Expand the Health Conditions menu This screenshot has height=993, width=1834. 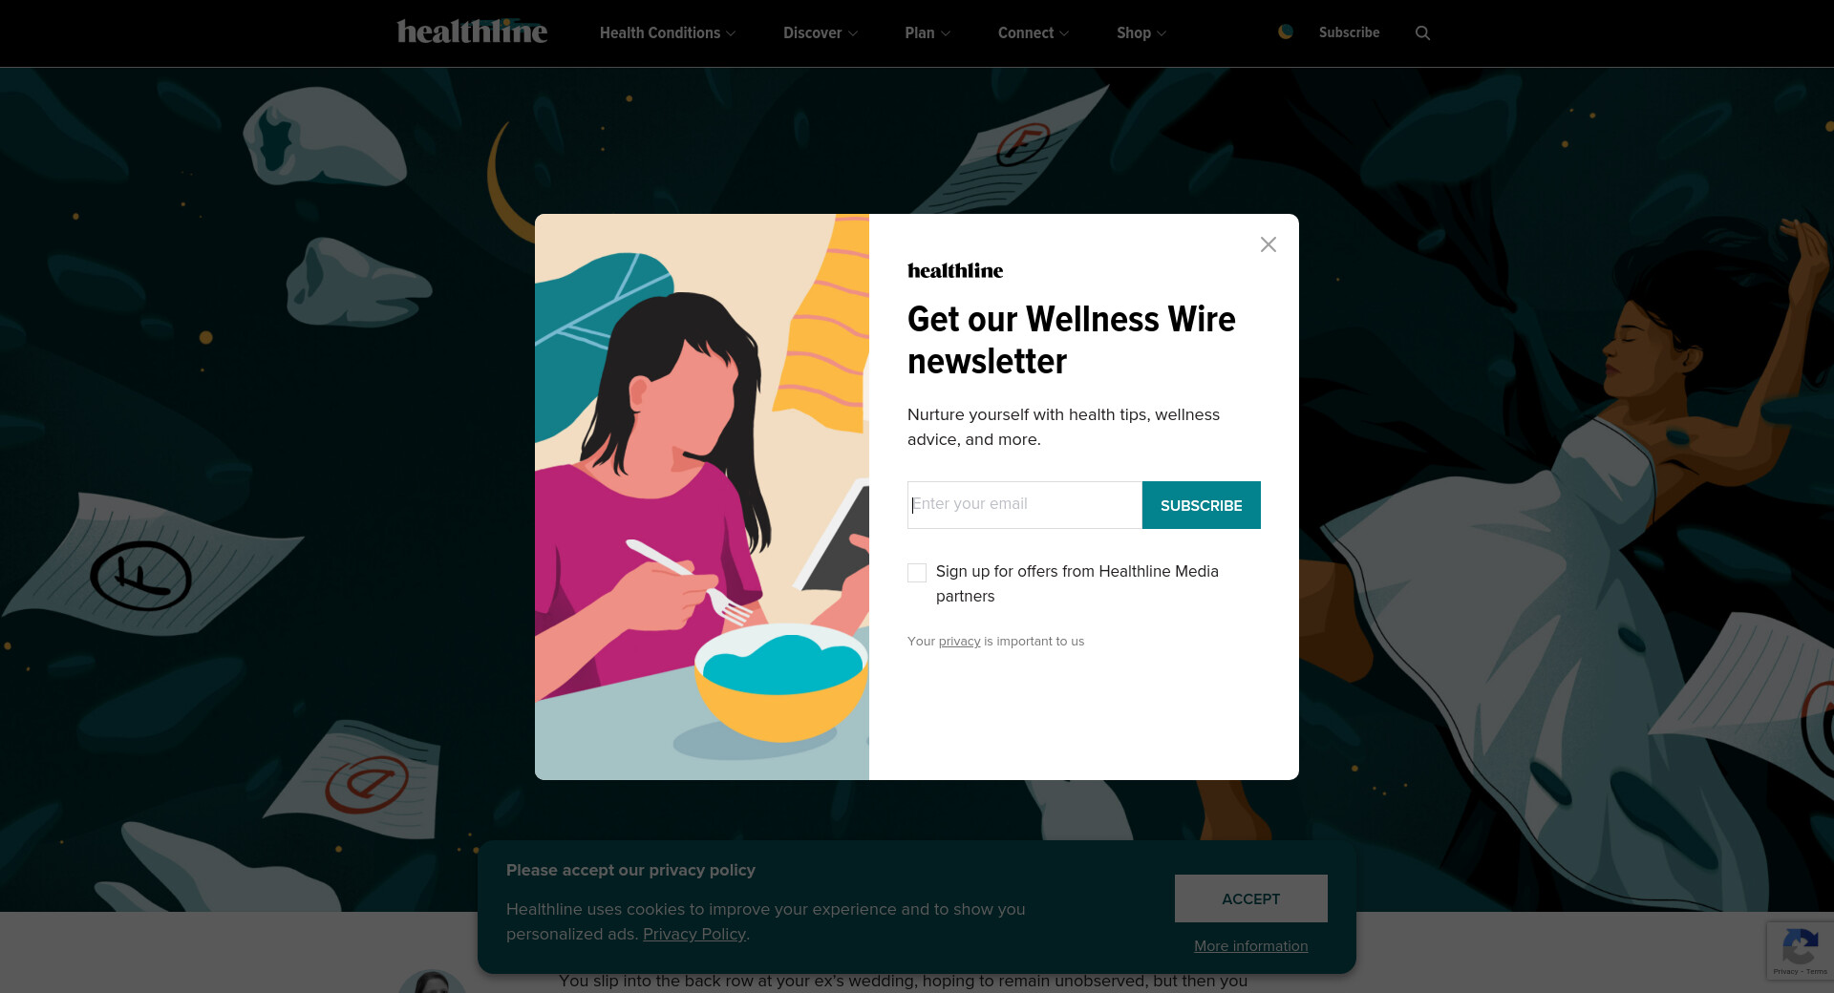[668, 32]
